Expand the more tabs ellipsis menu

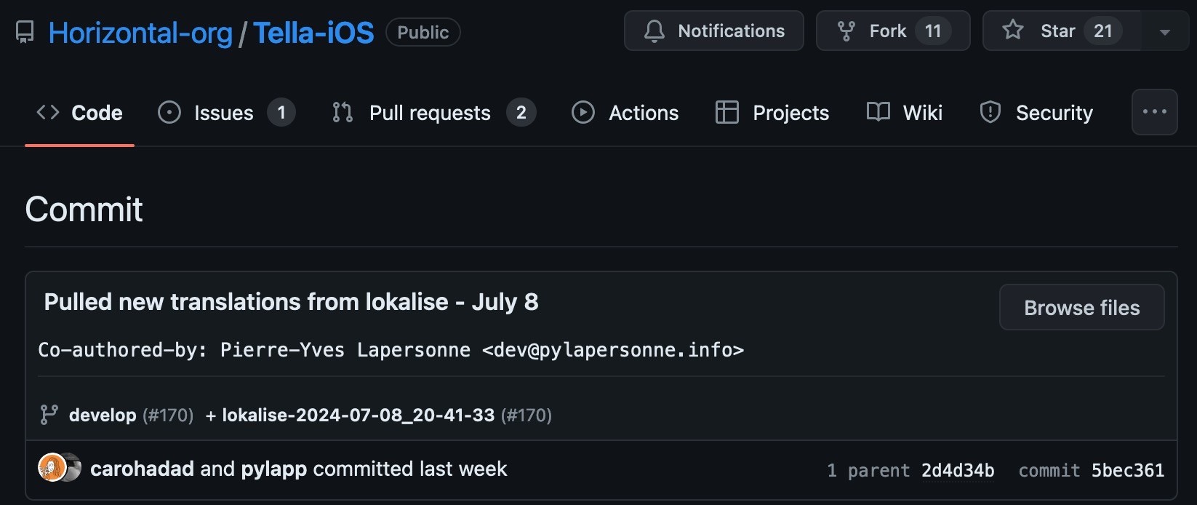[x=1155, y=112]
